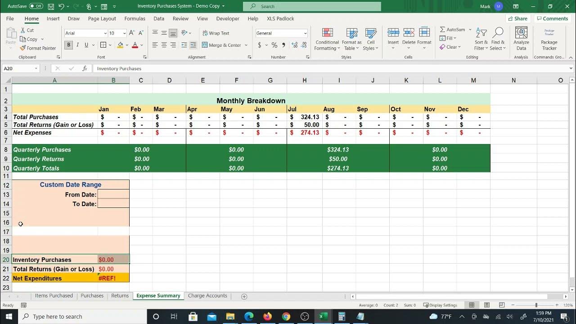Open the Formulas ribbon tab
Screen dimensions: 576x324
pyautogui.click(x=135, y=18)
